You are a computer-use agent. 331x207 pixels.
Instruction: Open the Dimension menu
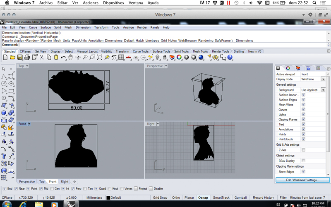click(83, 27)
